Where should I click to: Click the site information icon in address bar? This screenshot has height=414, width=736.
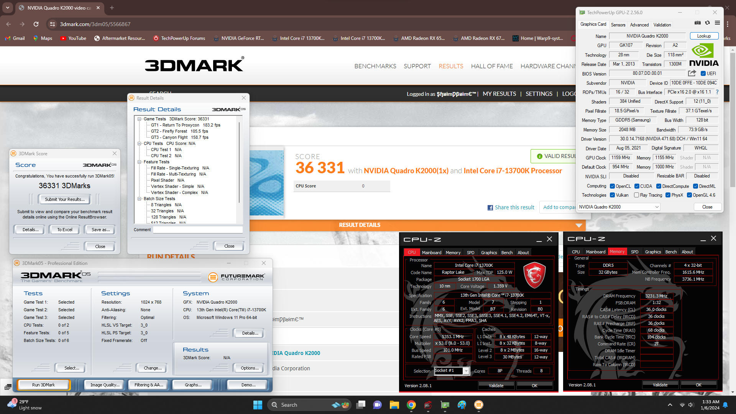click(x=53, y=24)
